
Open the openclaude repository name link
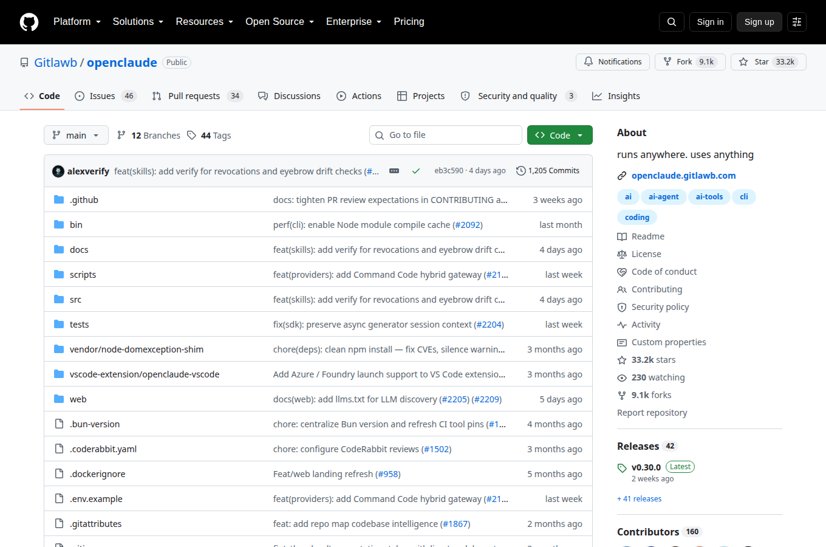[x=122, y=63]
